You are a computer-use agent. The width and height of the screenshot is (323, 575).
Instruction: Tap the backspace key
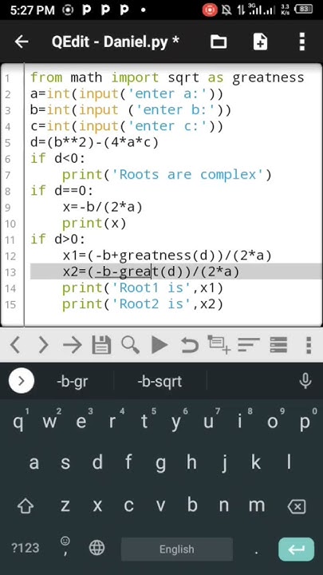(297, 507)
